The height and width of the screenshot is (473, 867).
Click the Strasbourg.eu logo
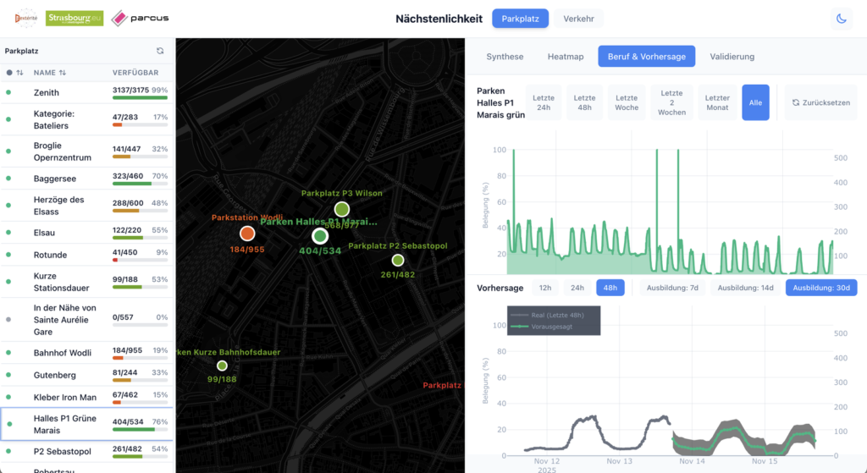tap(75, 18)
